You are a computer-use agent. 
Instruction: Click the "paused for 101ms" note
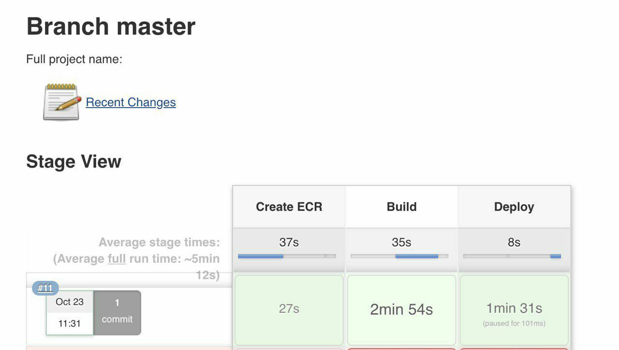point(514,323)
